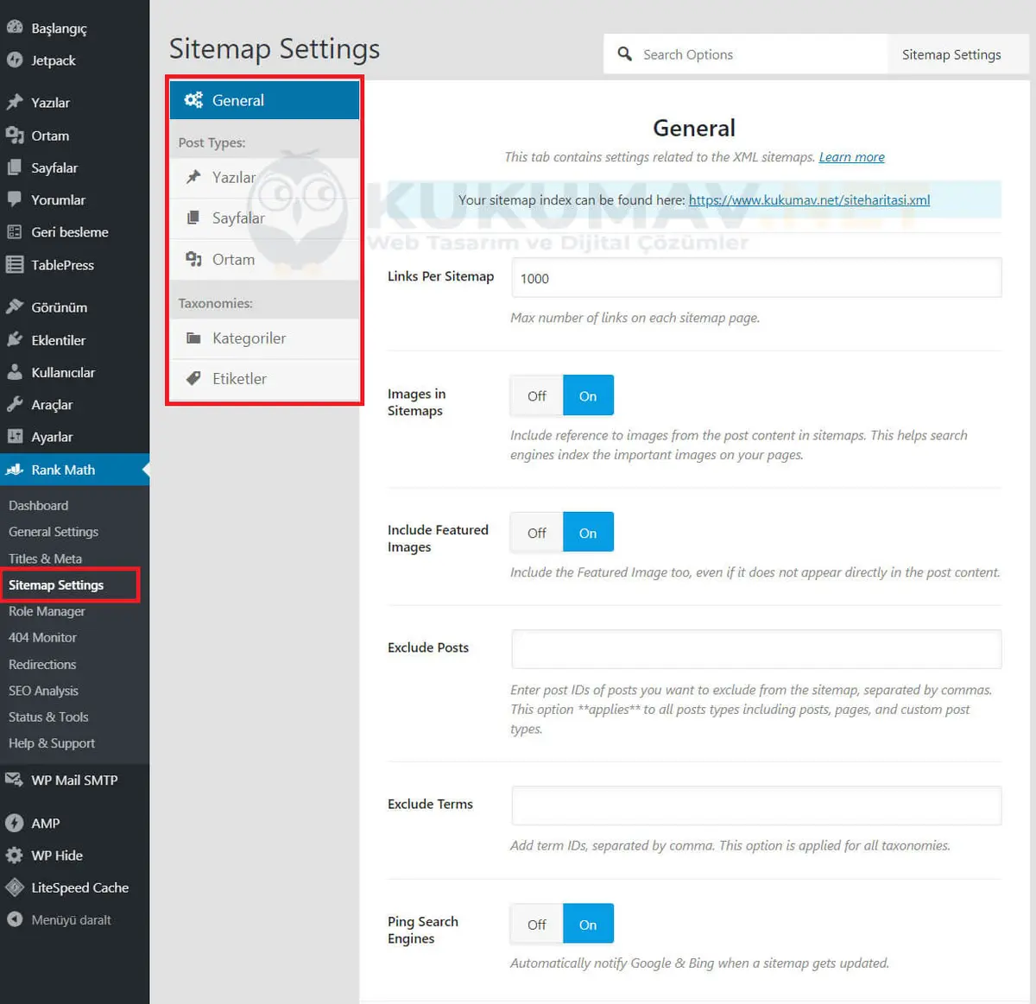Open 404 Monitor submenu item

42,637
